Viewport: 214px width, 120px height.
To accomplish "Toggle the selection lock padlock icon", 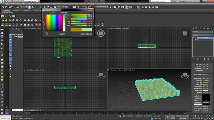I will (121, 116).
